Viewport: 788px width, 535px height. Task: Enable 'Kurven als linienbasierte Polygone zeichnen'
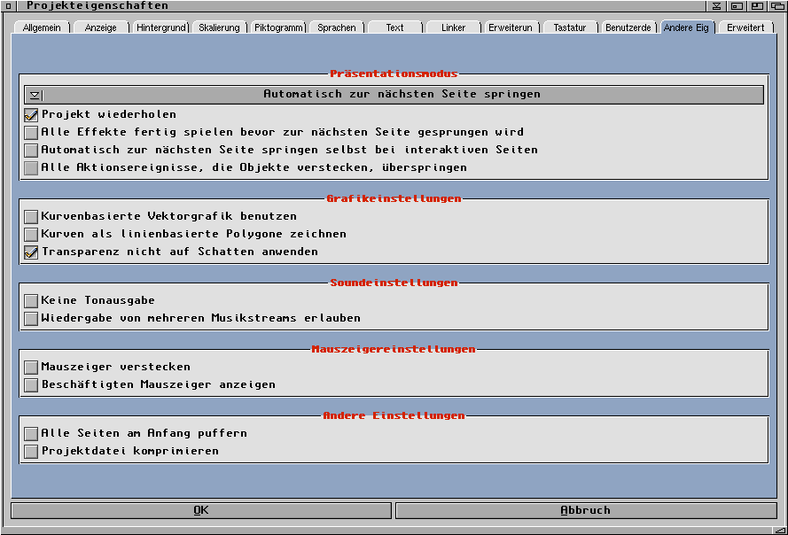32,235
